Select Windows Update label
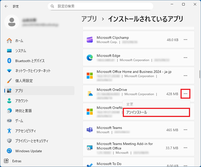The width and height of the screenshot is (201, 167). 29,151
